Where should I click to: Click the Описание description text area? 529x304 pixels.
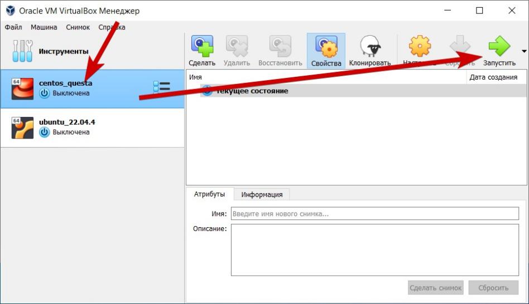click(x=375, y=250)
